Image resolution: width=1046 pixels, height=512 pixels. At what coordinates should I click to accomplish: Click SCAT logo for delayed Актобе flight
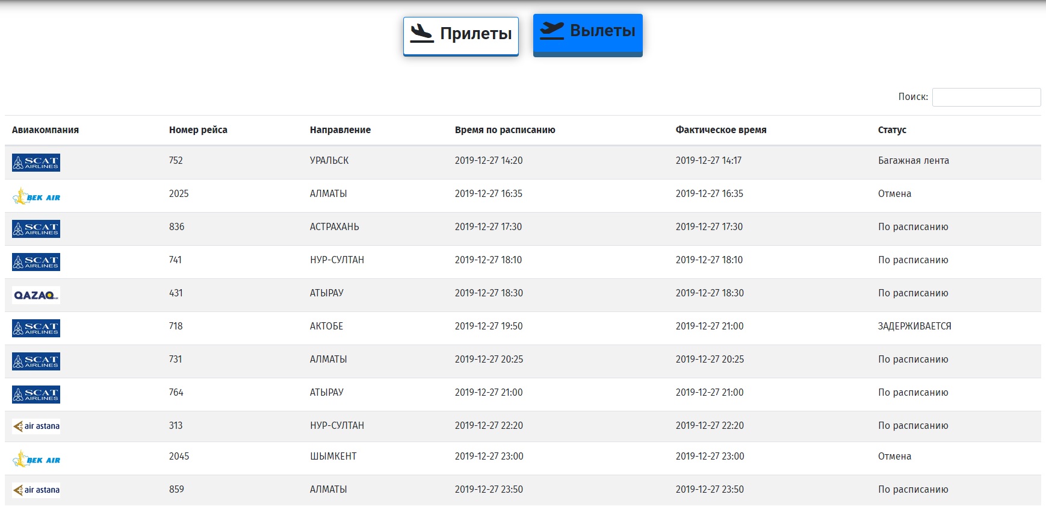36,328
